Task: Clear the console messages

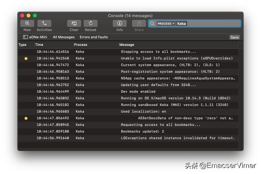Action: click(74, 23)
